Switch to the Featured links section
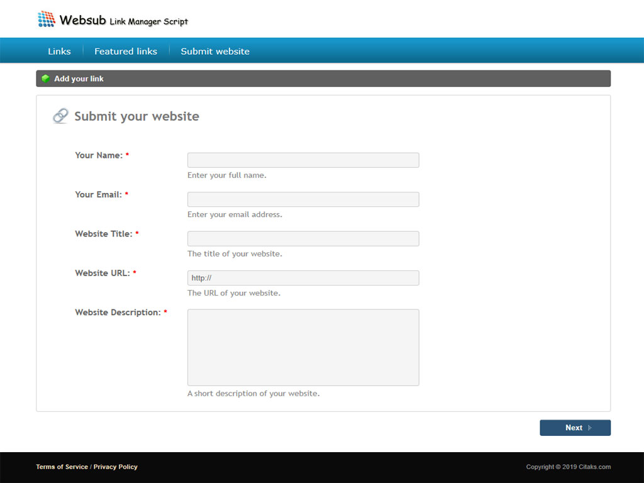 tap(125, 51)
